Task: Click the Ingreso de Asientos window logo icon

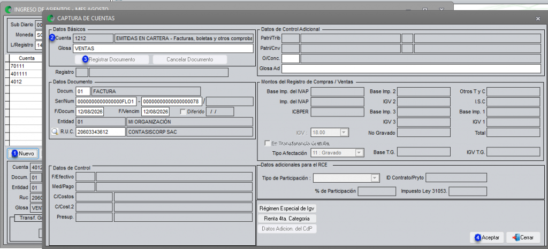Action: [x=9, y=10]
